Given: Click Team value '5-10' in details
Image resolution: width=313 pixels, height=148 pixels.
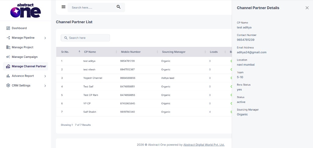Looking at the screenshot, I should tap(240, 77).
